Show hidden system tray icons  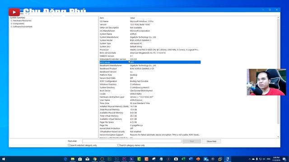250,159
